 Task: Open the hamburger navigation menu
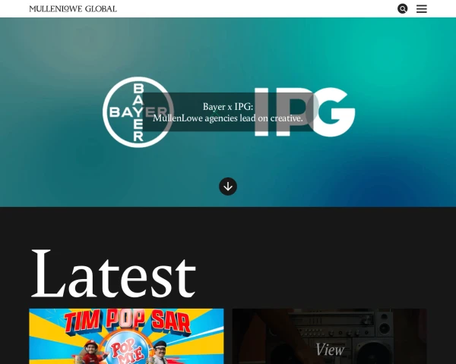pos(421,8)
